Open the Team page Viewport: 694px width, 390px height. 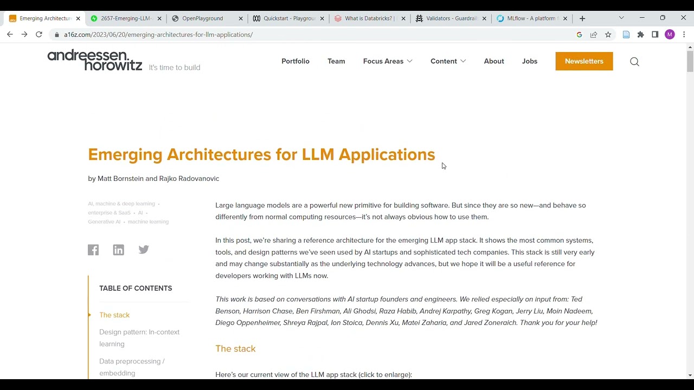click(336, 61)
